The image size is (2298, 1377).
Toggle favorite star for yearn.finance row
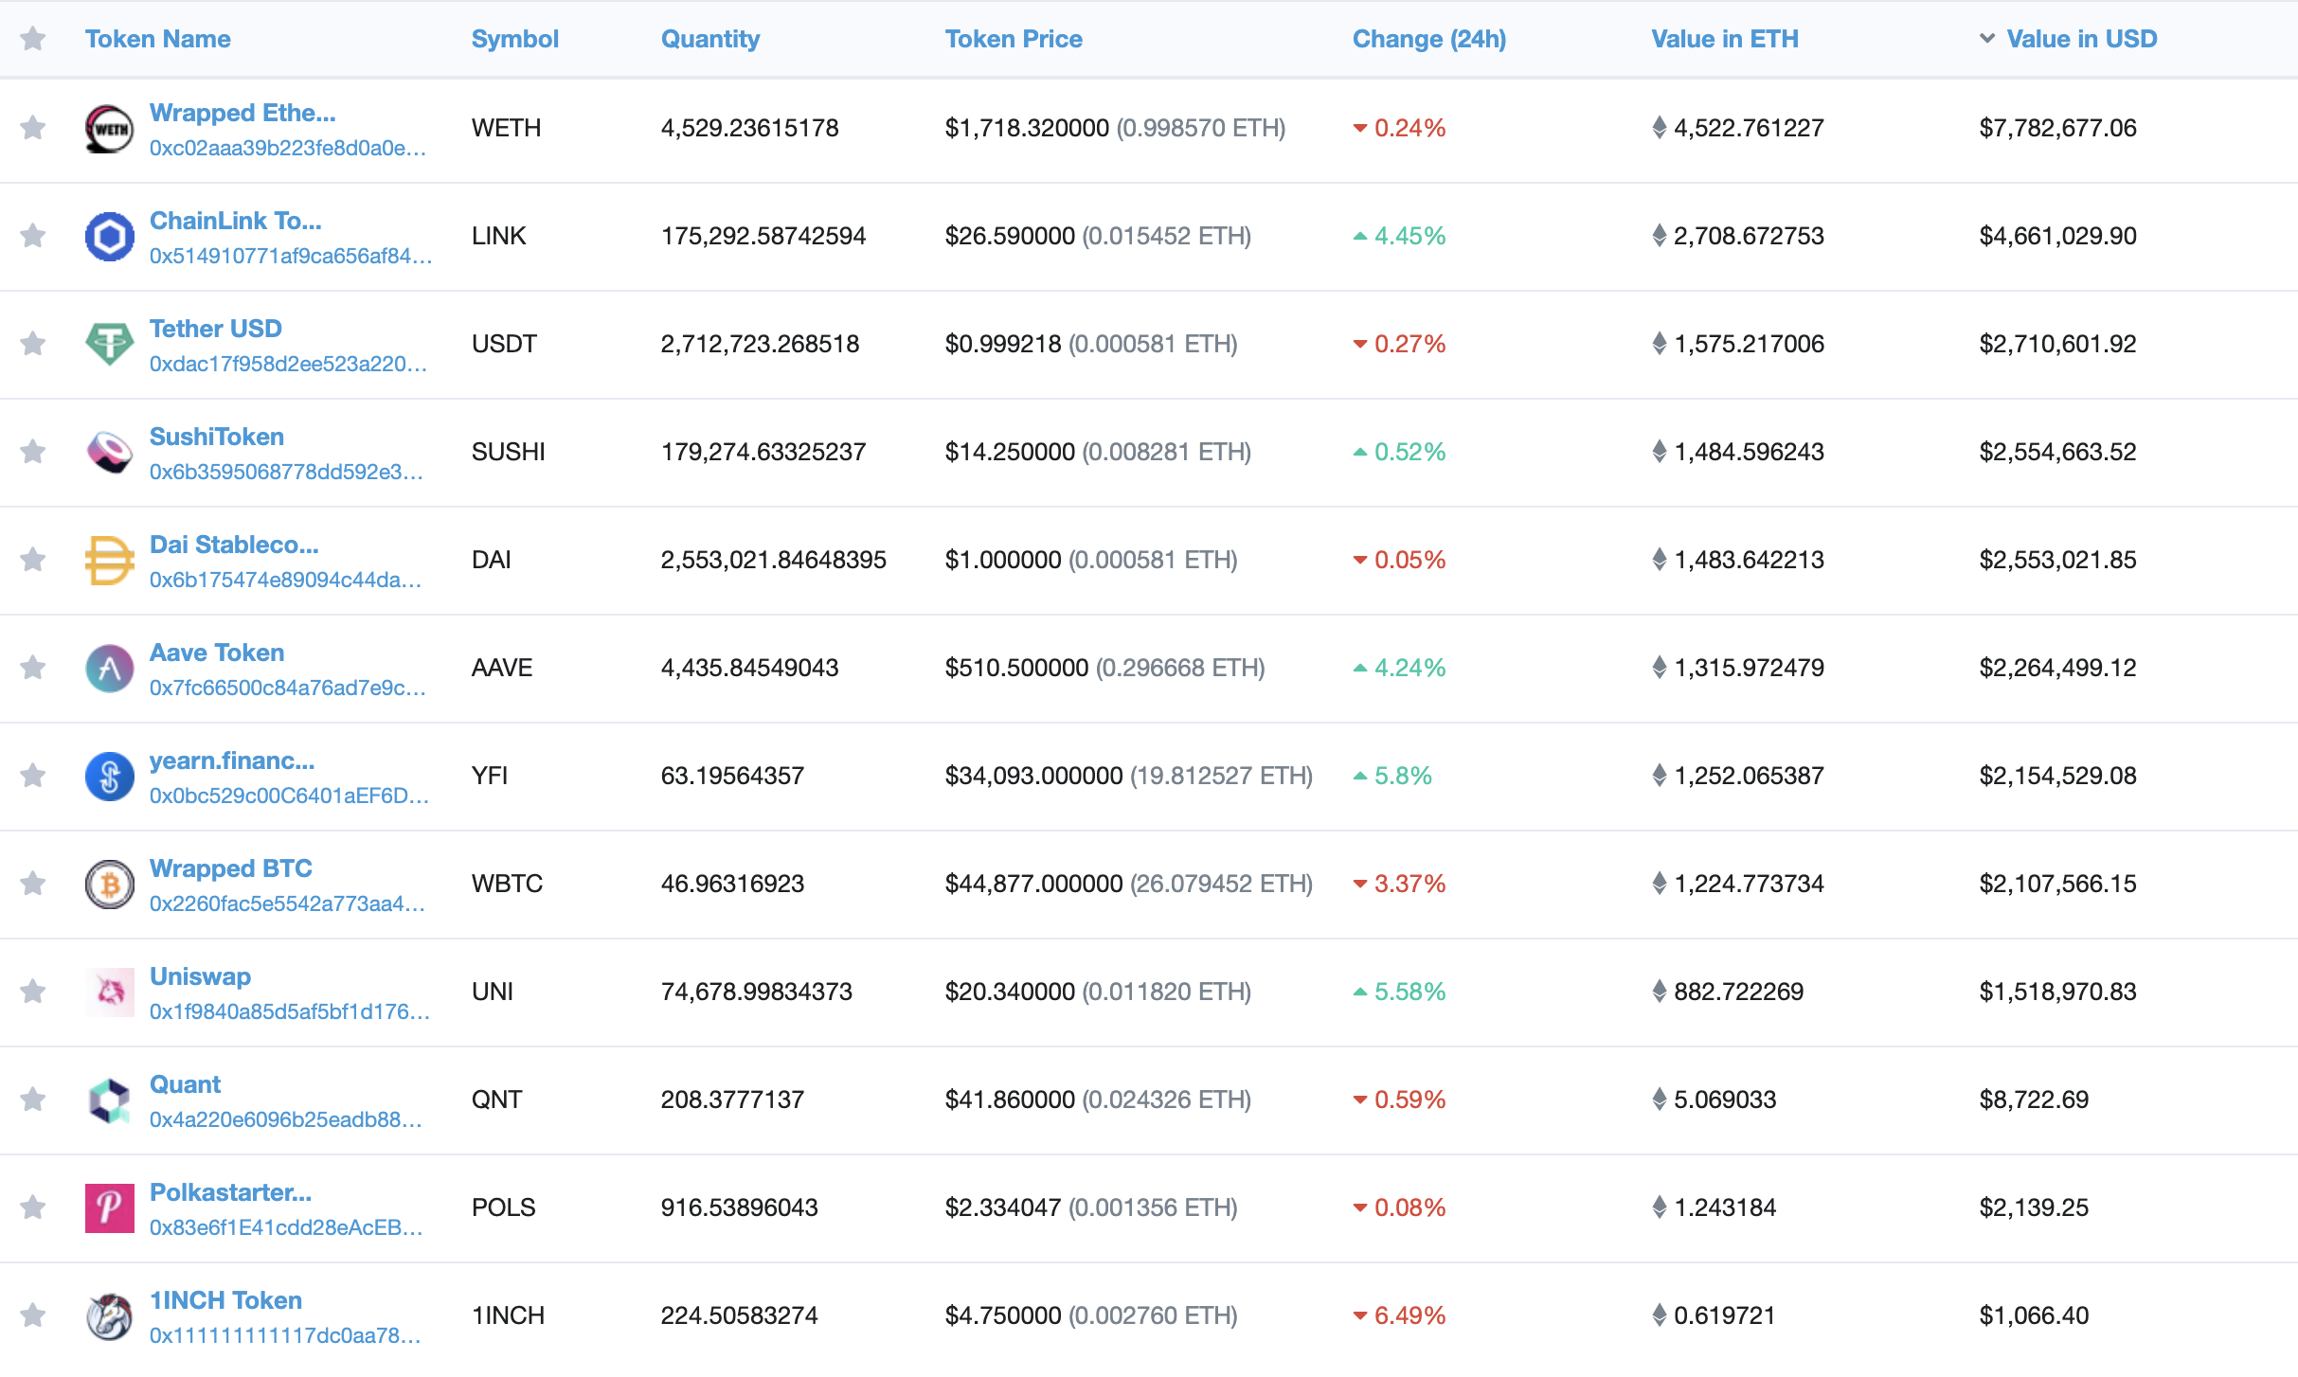[33, 776]
